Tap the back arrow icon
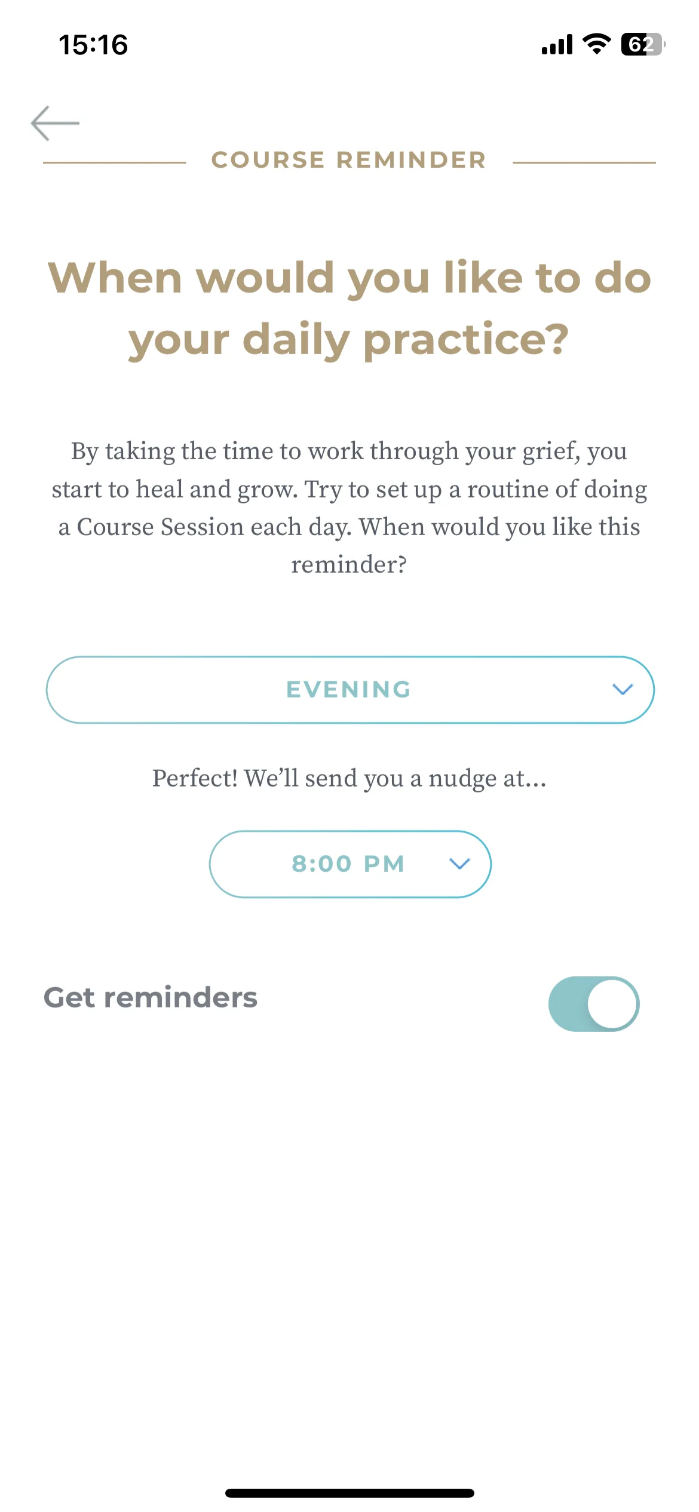Image resolution: width=699 pixels, height=1512 pixels. (x=55, y=123)
